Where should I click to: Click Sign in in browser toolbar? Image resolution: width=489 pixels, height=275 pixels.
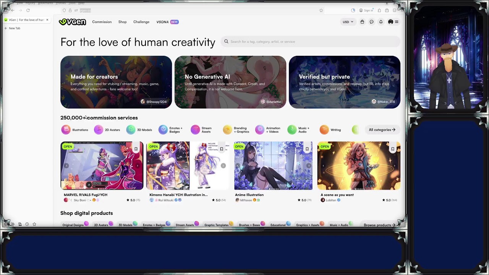coord(366,10)
